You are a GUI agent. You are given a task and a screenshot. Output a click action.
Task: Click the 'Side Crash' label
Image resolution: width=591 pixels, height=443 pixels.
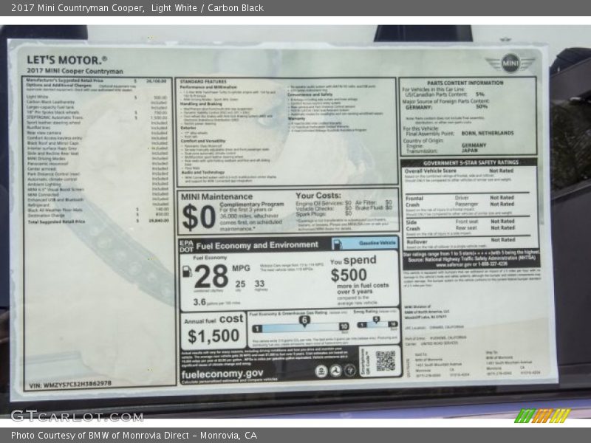coord(413,225)
